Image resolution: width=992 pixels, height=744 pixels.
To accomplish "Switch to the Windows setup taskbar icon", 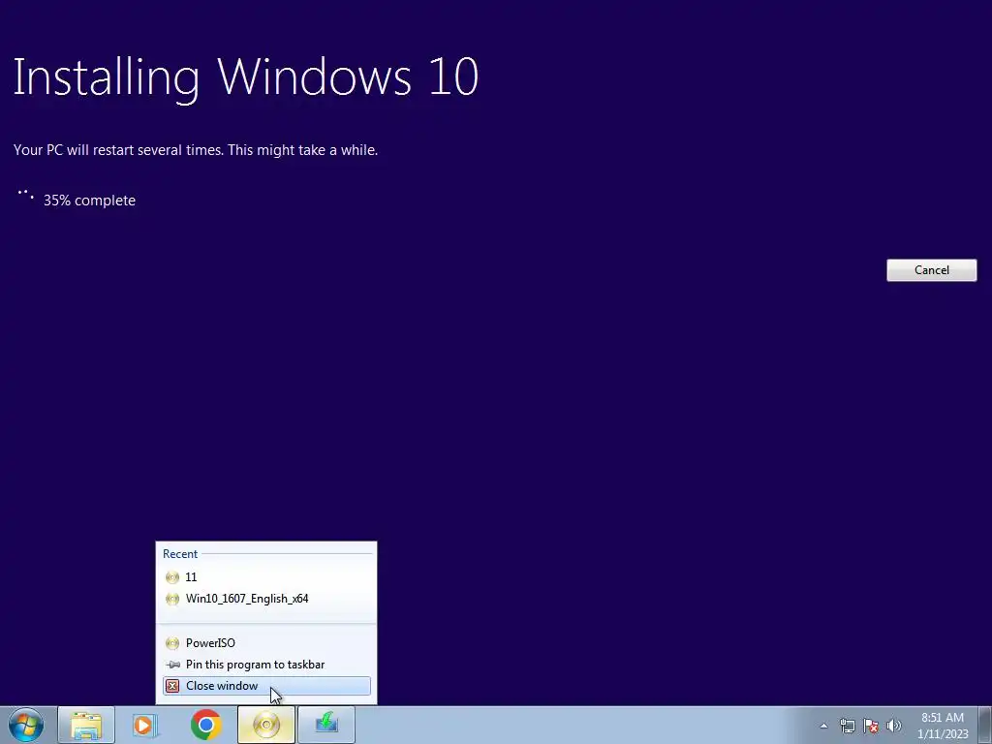I will [x=326, y=725].
